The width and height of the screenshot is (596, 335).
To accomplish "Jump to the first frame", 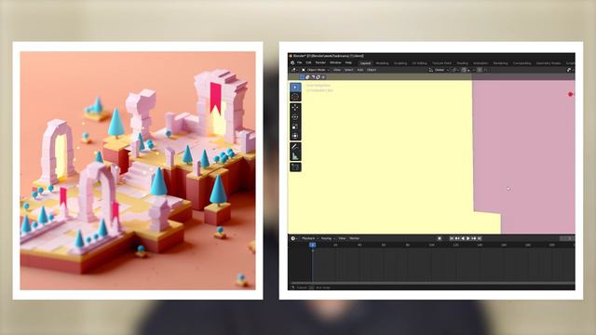I will 452,238.
